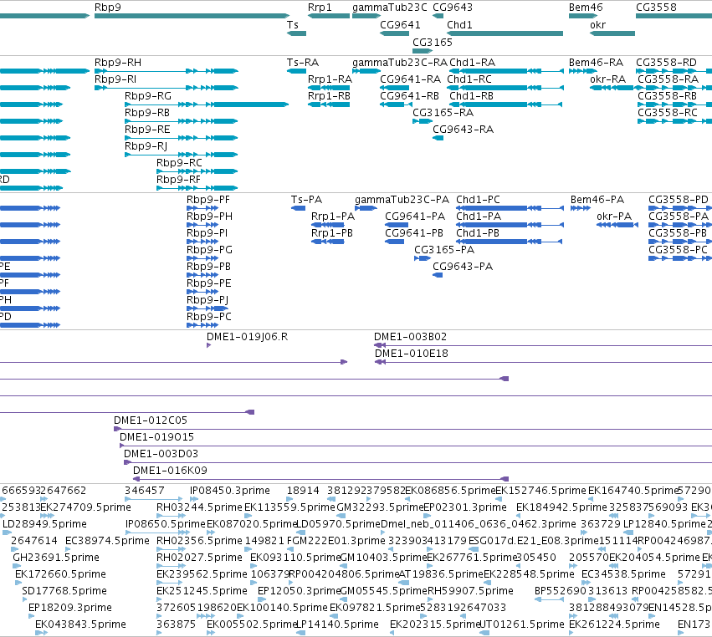Select the EK043843.5prime EST label
The image size is (712, 637).
click(80, 624)
